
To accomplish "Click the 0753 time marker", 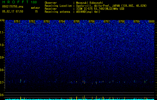I will [x=47, y=21].
